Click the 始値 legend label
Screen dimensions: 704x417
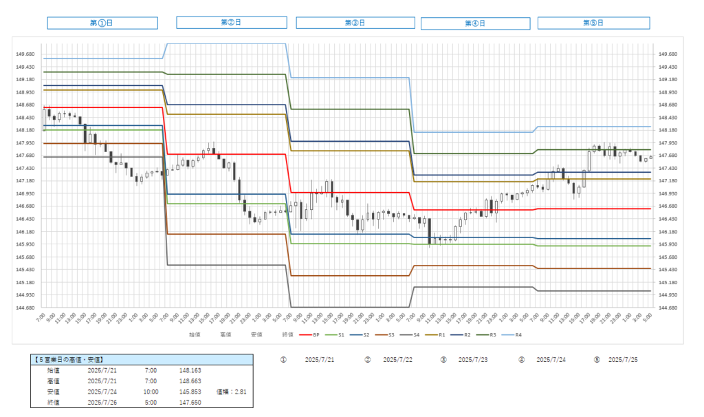point(195,335)
